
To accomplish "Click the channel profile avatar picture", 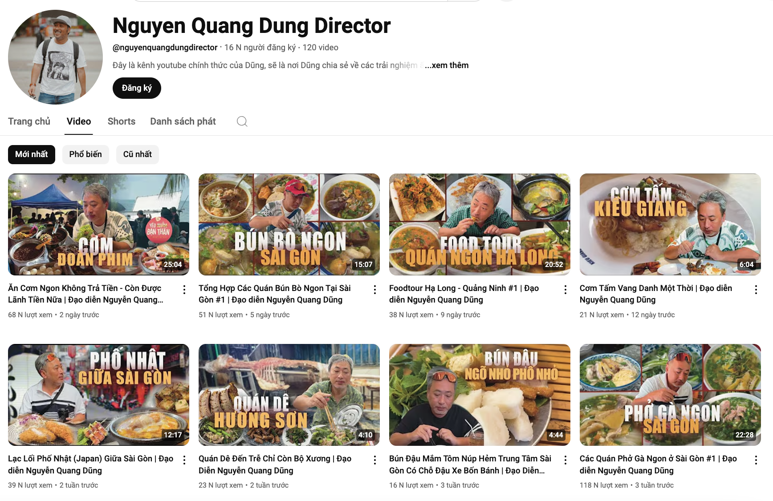I will pos(55,57).
